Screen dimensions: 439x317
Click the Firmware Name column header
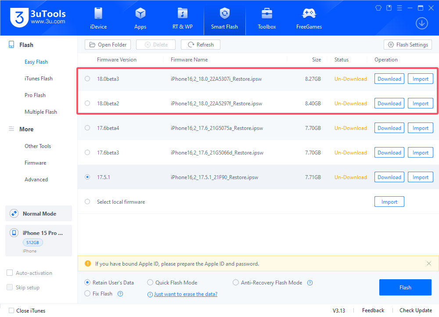click(x=189, y=60)
